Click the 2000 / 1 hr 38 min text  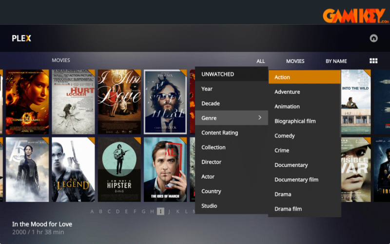tap(38, 232)
